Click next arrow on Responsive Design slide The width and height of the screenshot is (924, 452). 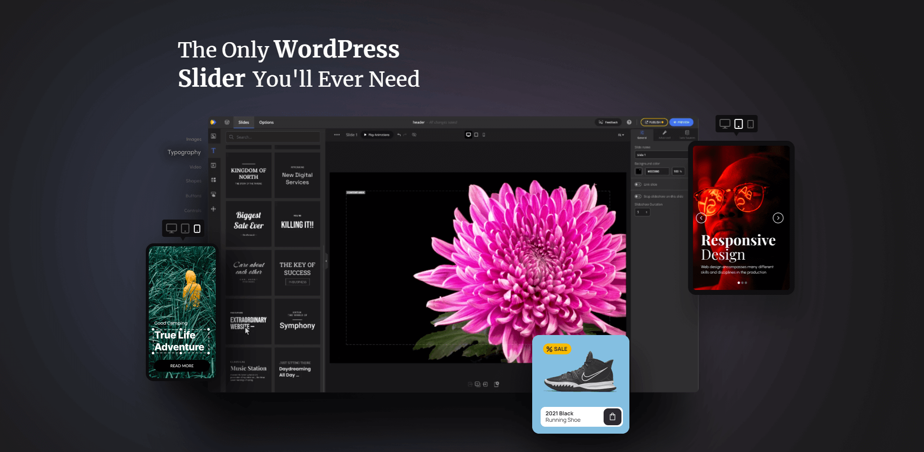[x=778, y=218]
